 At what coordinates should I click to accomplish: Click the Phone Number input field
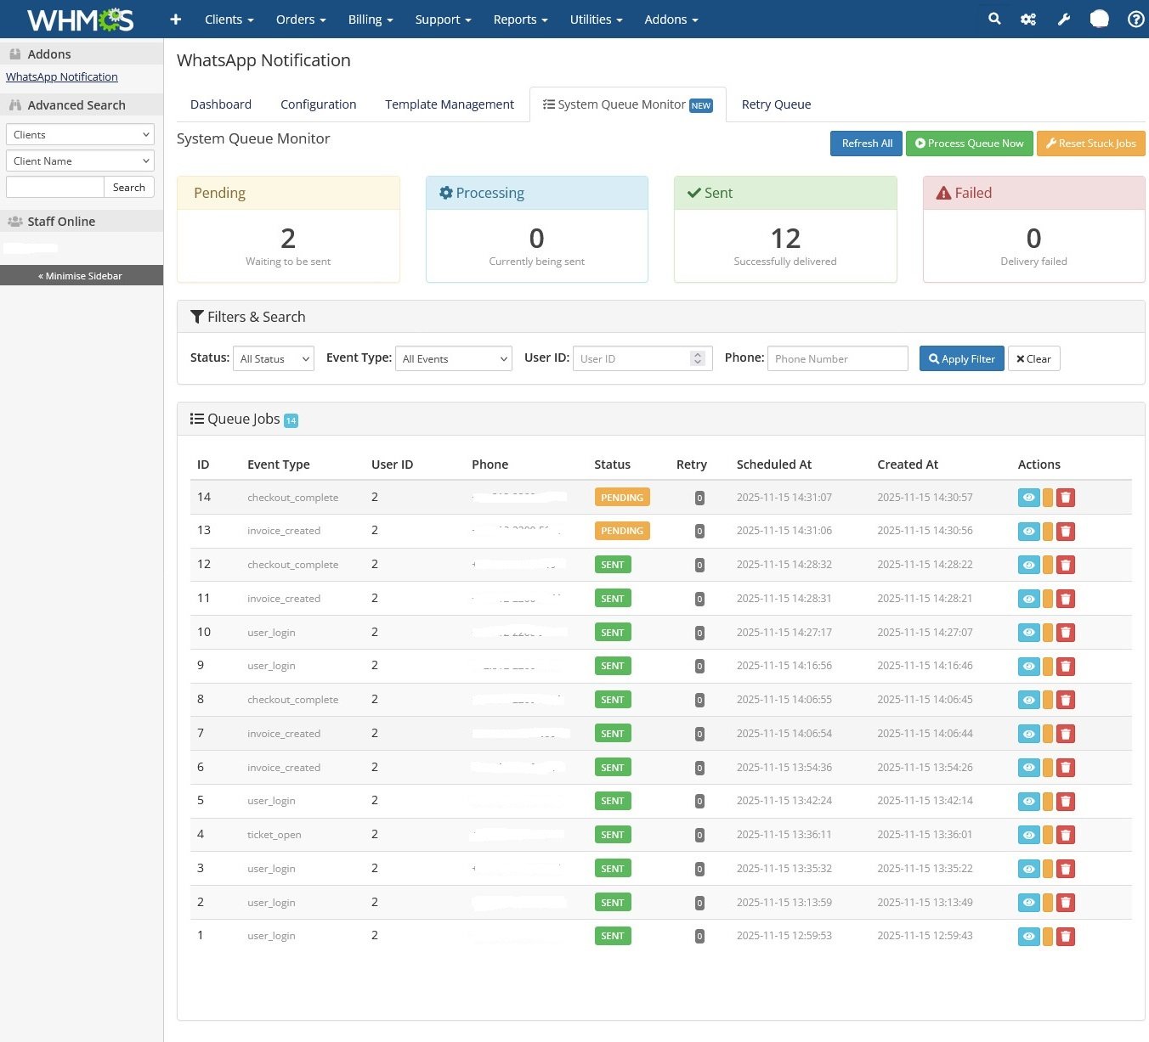[837, 358]
